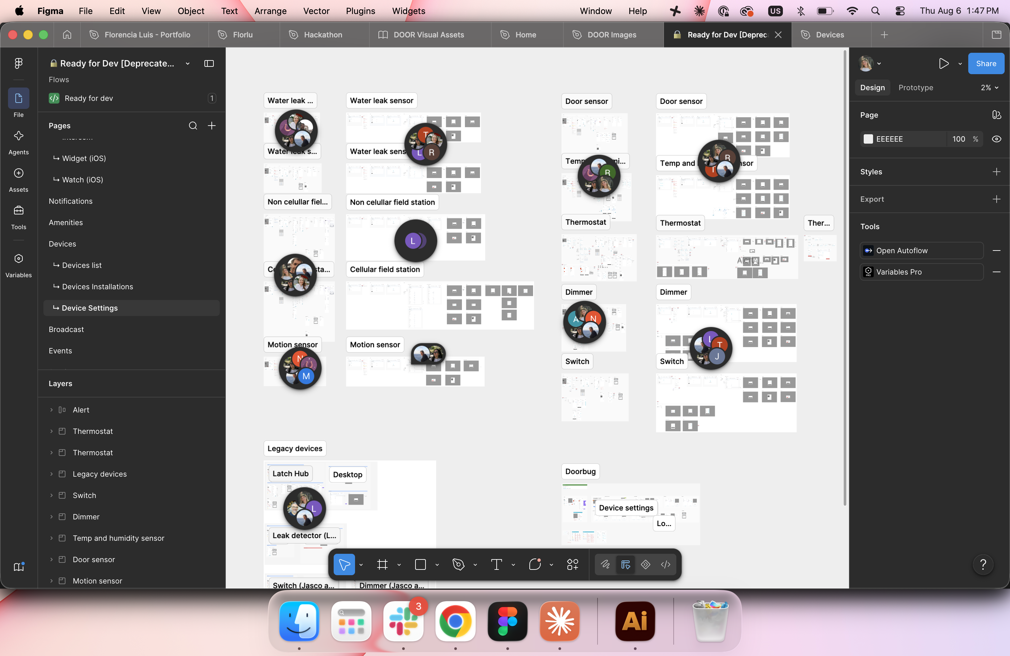The width and height of the screenshot is (1010, 656).
Task: Open the Tools panel in left sidebar
Action: click(19, 217)
